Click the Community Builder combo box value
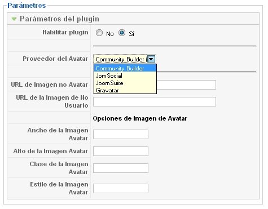The height and width of the screenshot is (209, 268). click(120, 59)
